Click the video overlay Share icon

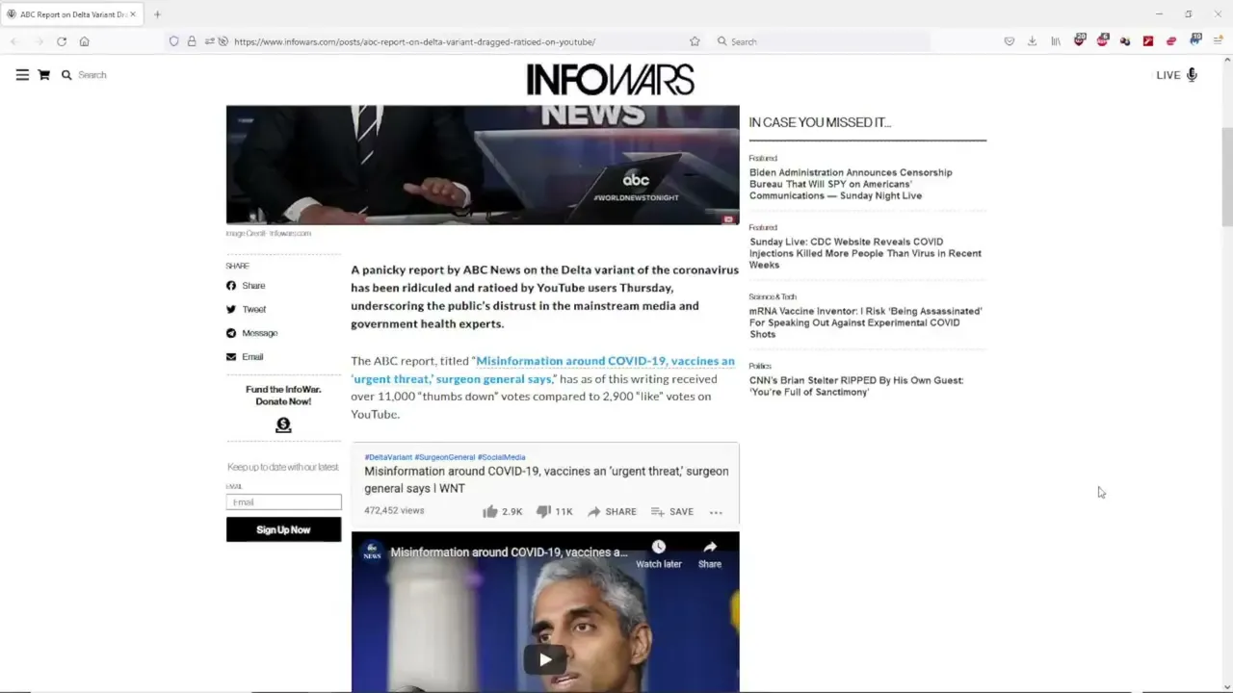pos(710,547)
